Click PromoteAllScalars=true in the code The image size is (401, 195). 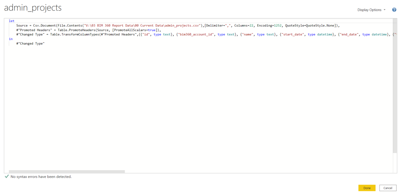(x=135, y=30)
